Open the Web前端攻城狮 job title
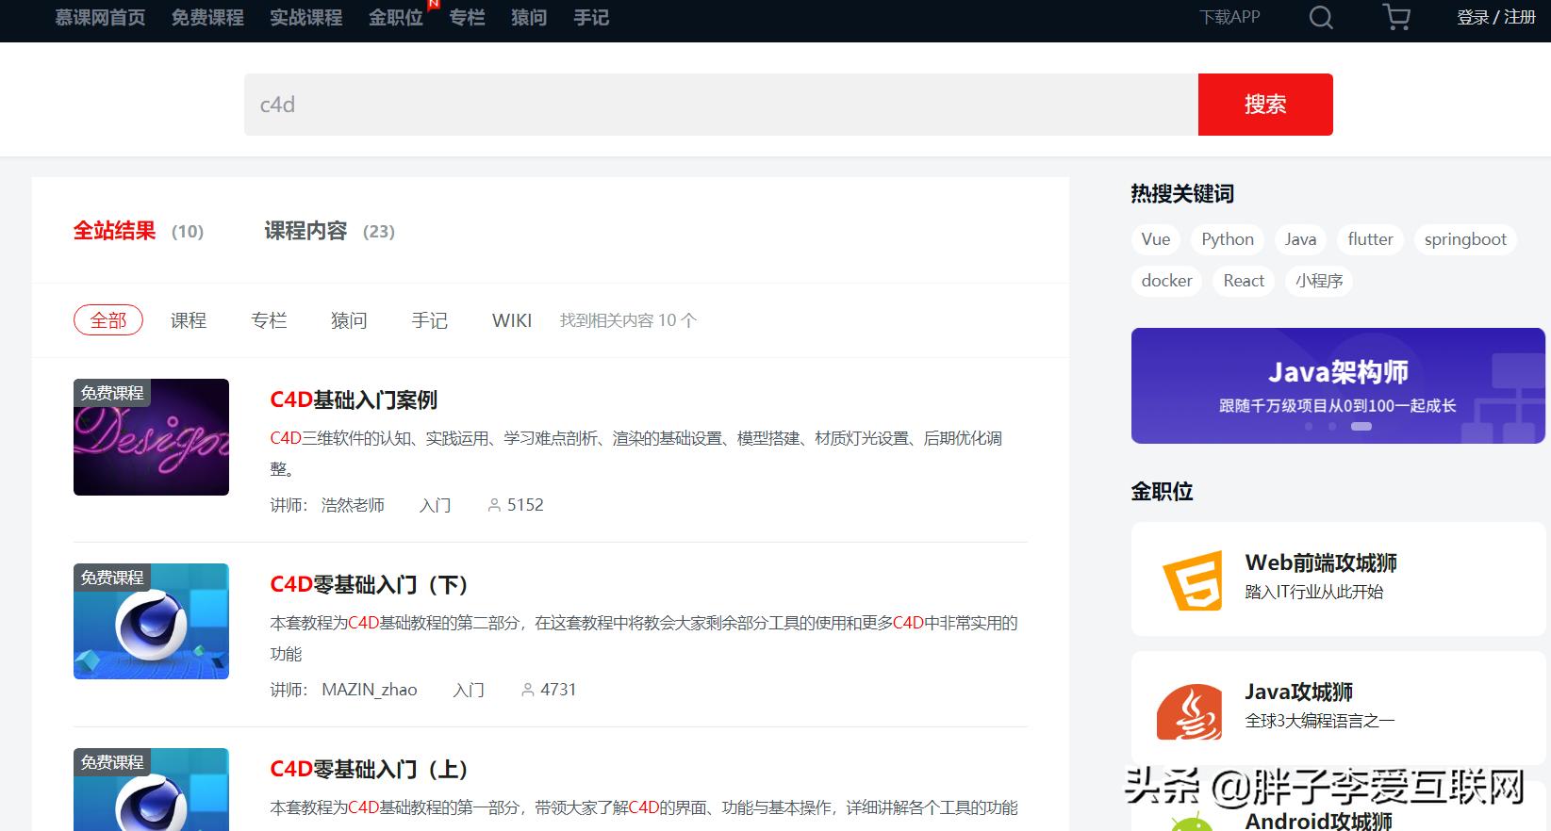This screenshot has width=1551, height=831. point(1321,562)
